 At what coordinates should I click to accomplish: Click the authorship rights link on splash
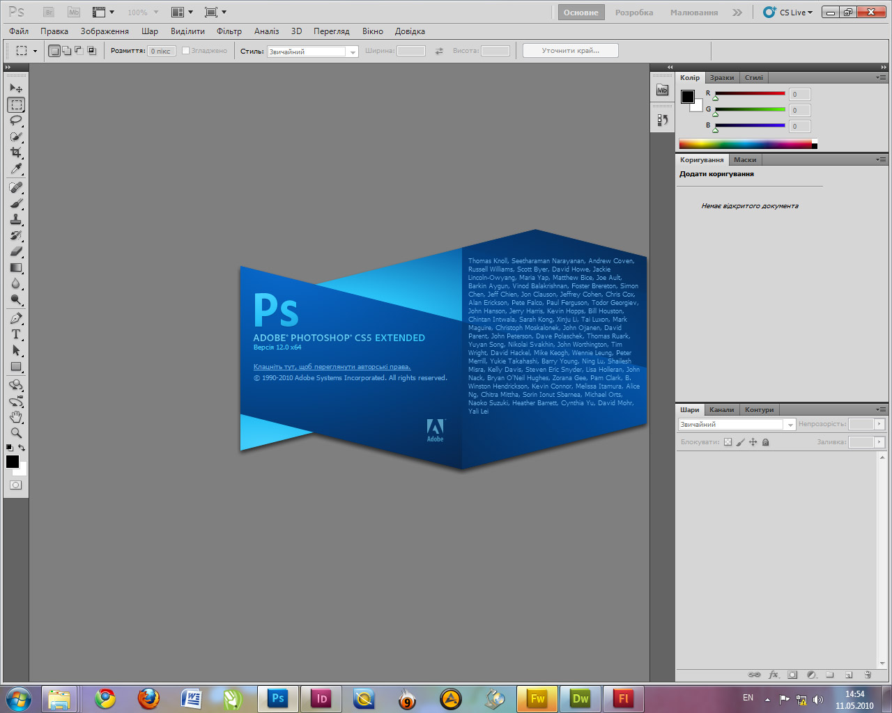tap(332, 367)
